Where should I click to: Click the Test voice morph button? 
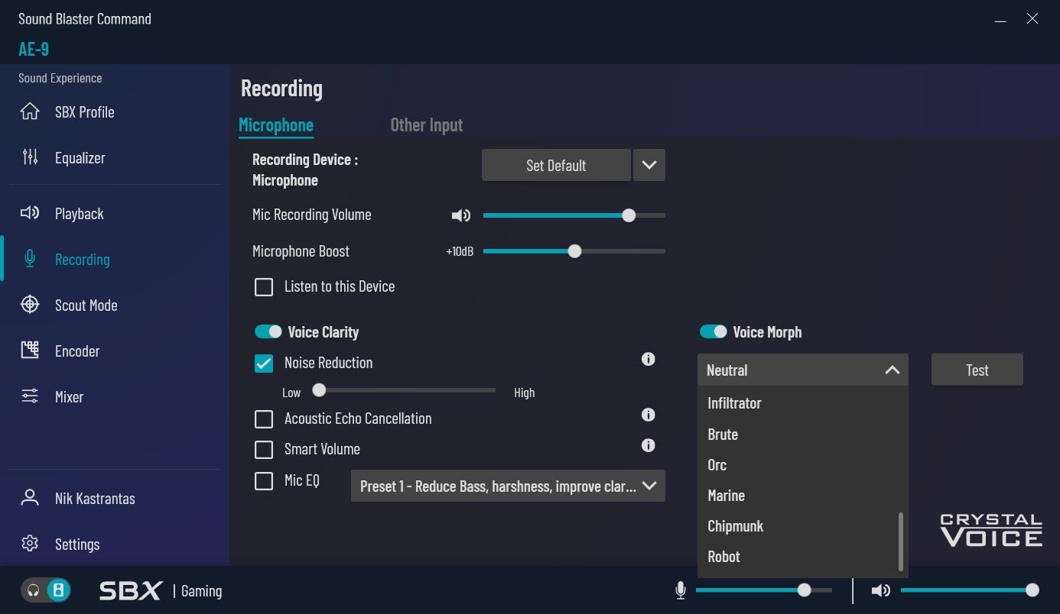tap(977, 370)
